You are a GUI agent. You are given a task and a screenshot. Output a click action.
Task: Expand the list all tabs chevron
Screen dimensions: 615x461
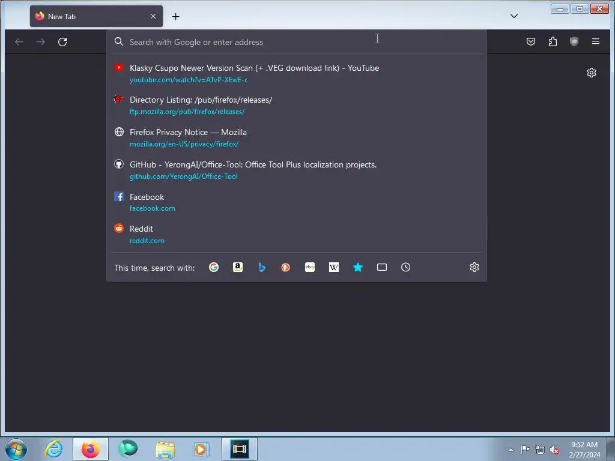coord(514,16)
